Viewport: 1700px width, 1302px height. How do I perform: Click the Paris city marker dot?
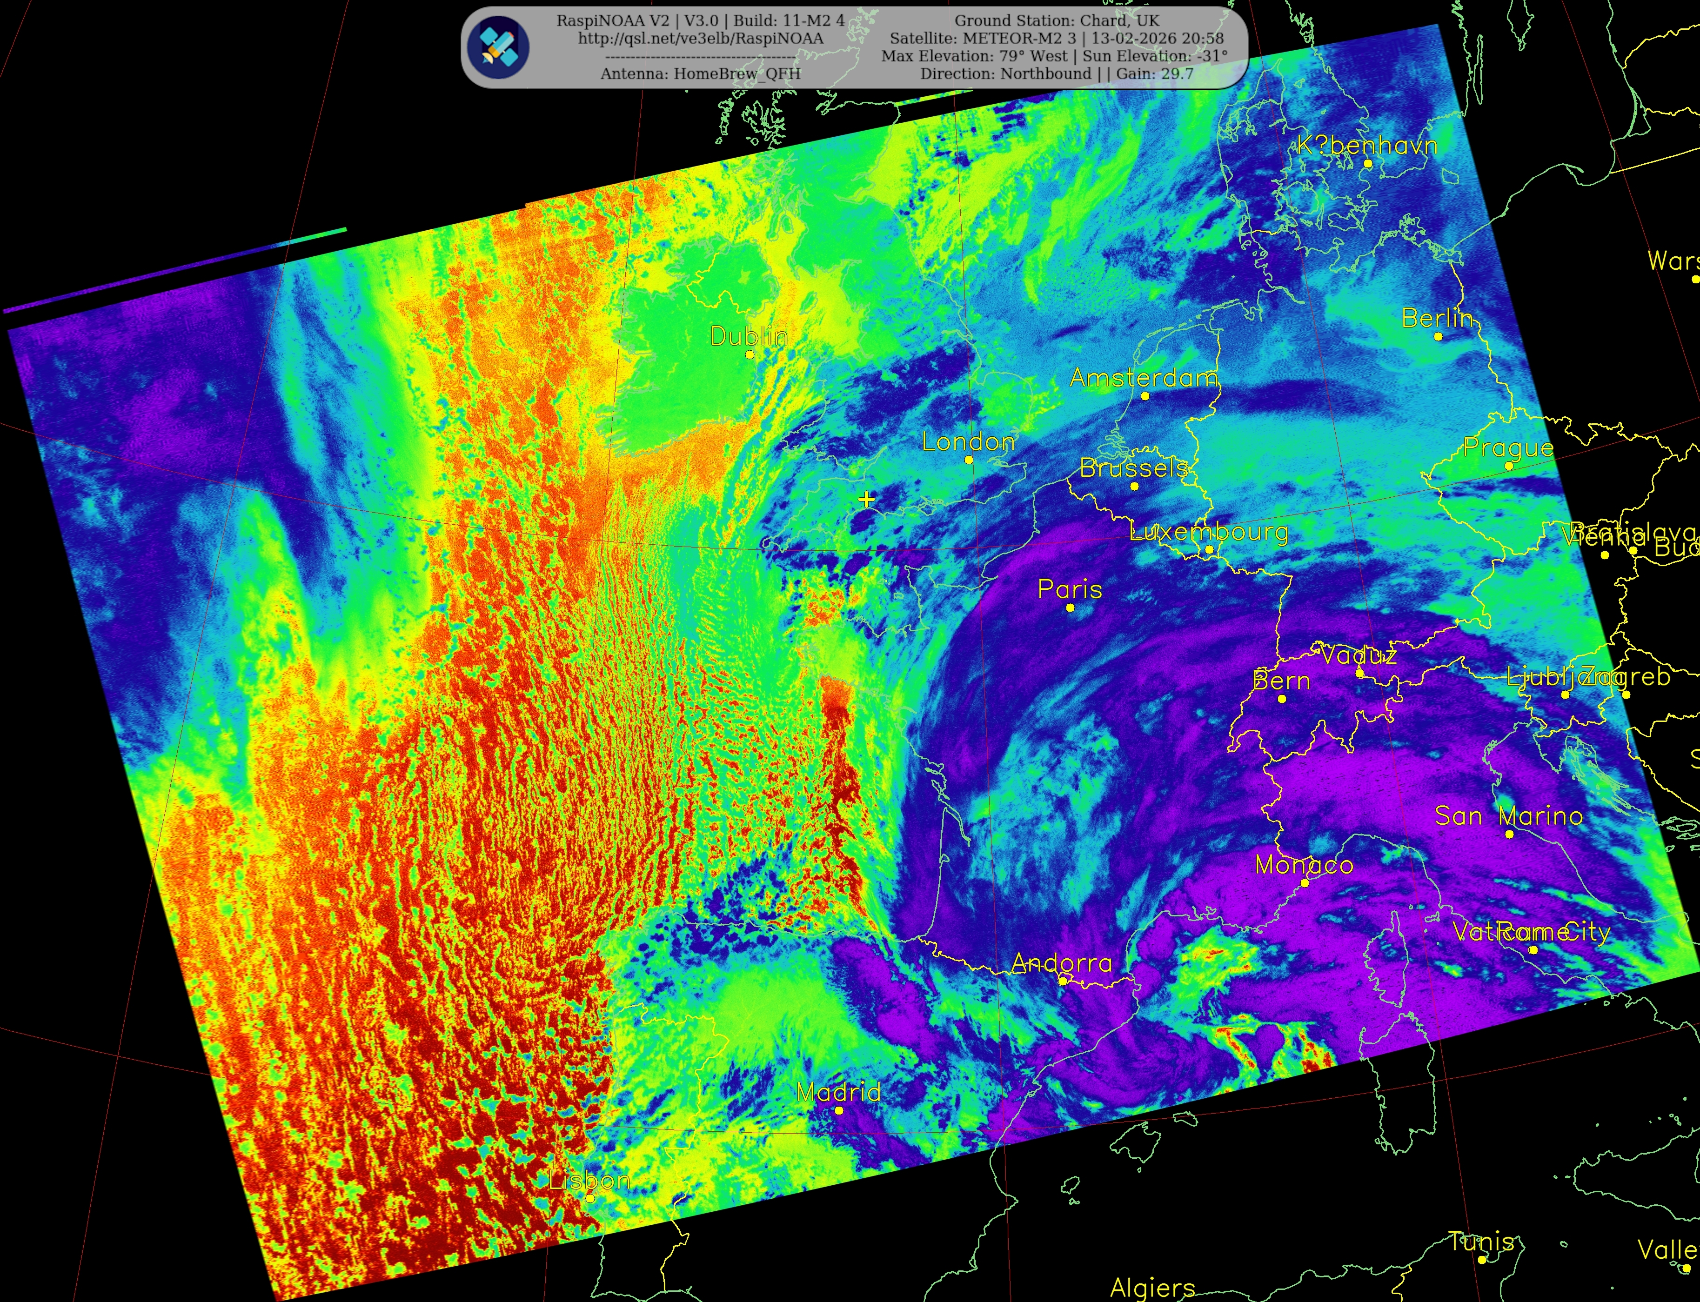(1071, 608)
